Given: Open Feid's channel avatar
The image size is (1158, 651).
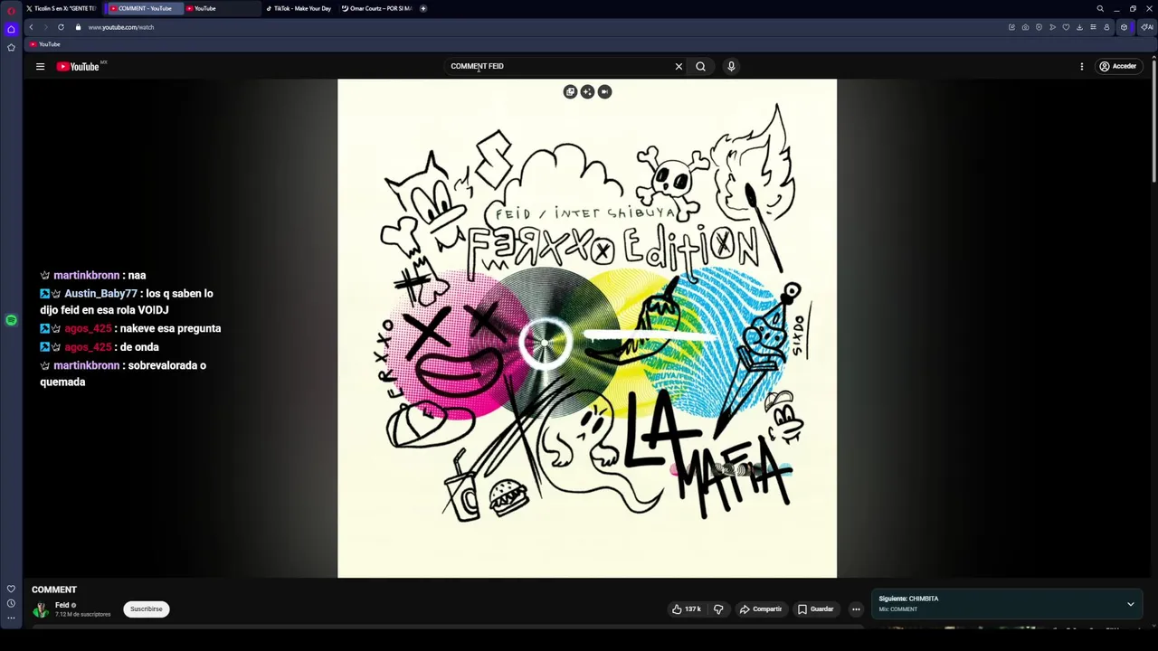Looking at the screenshot, I should [41, 609].
